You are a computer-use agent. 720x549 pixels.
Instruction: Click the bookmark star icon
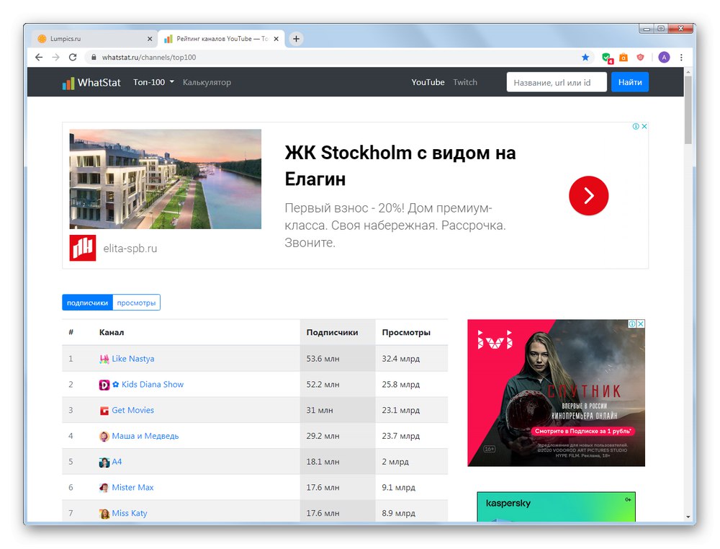point(585,57)
